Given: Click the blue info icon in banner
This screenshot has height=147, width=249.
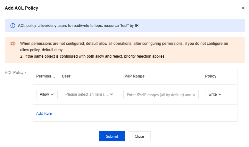Looking at the screenshot, I should pos(13,26).
